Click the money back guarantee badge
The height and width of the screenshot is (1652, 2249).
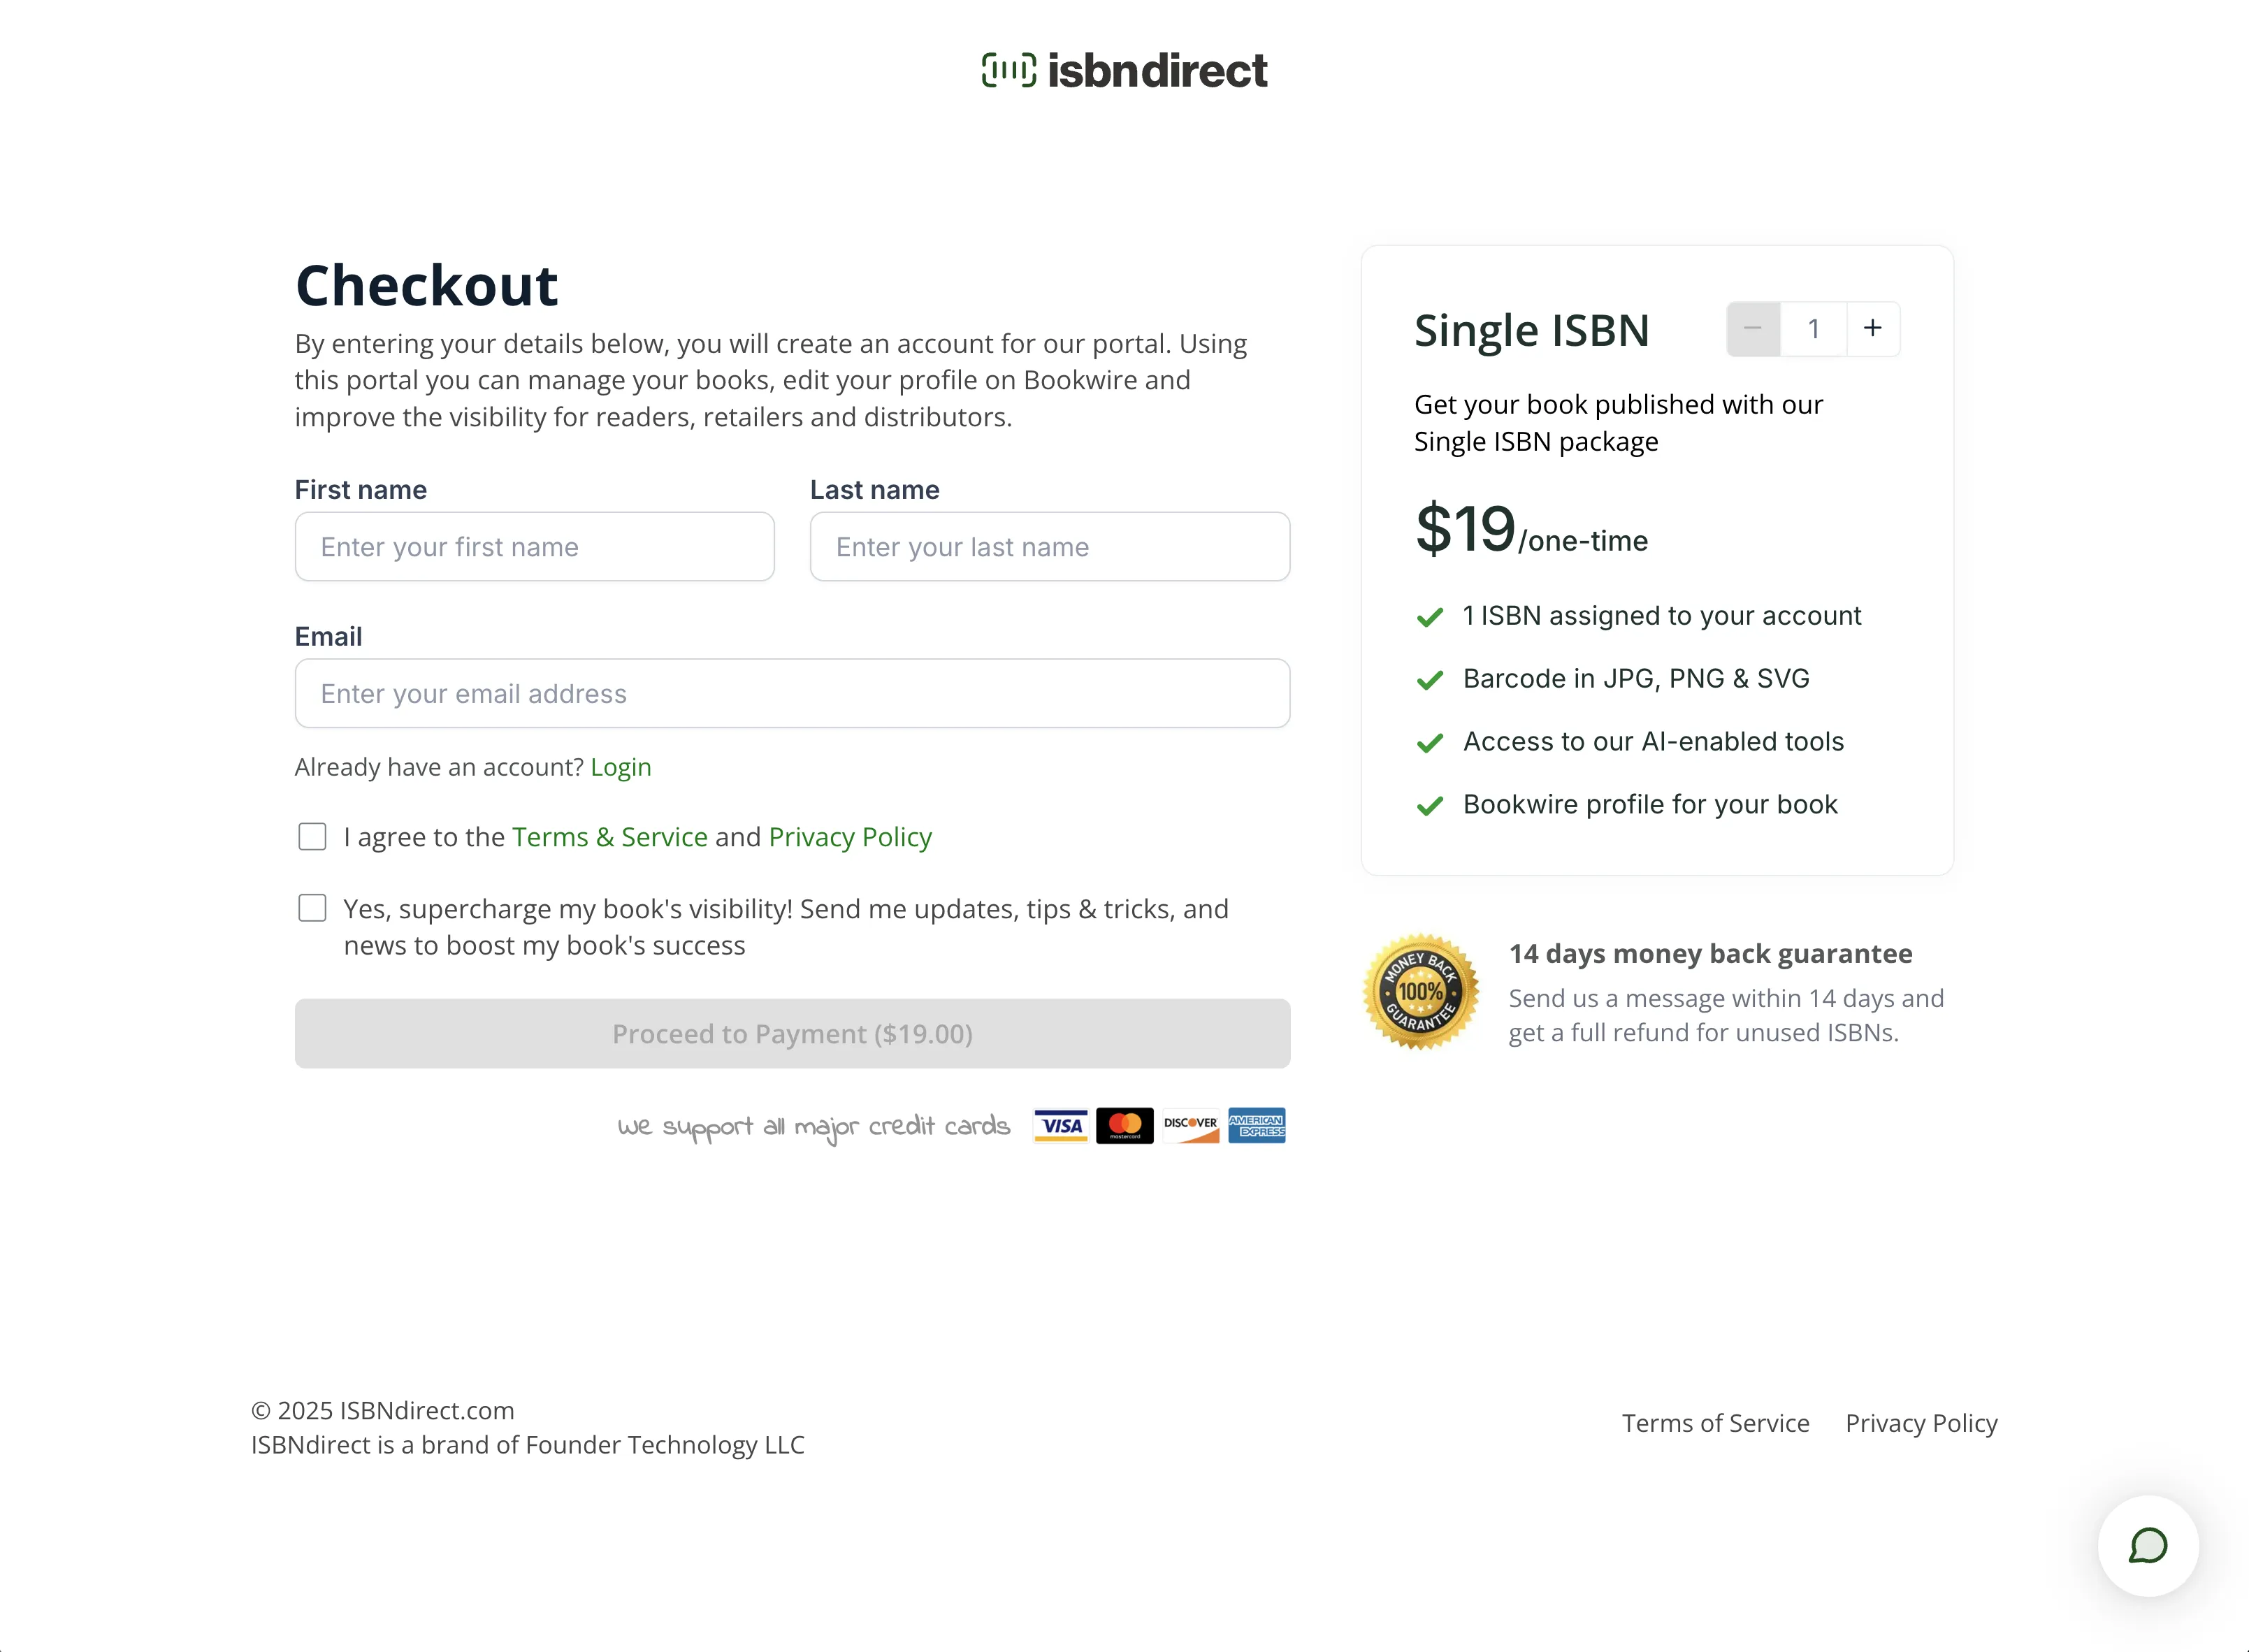pos(1420,992)
